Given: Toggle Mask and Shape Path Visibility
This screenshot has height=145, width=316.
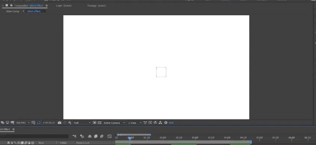Looking at the screenshot, I should point(38,123).
